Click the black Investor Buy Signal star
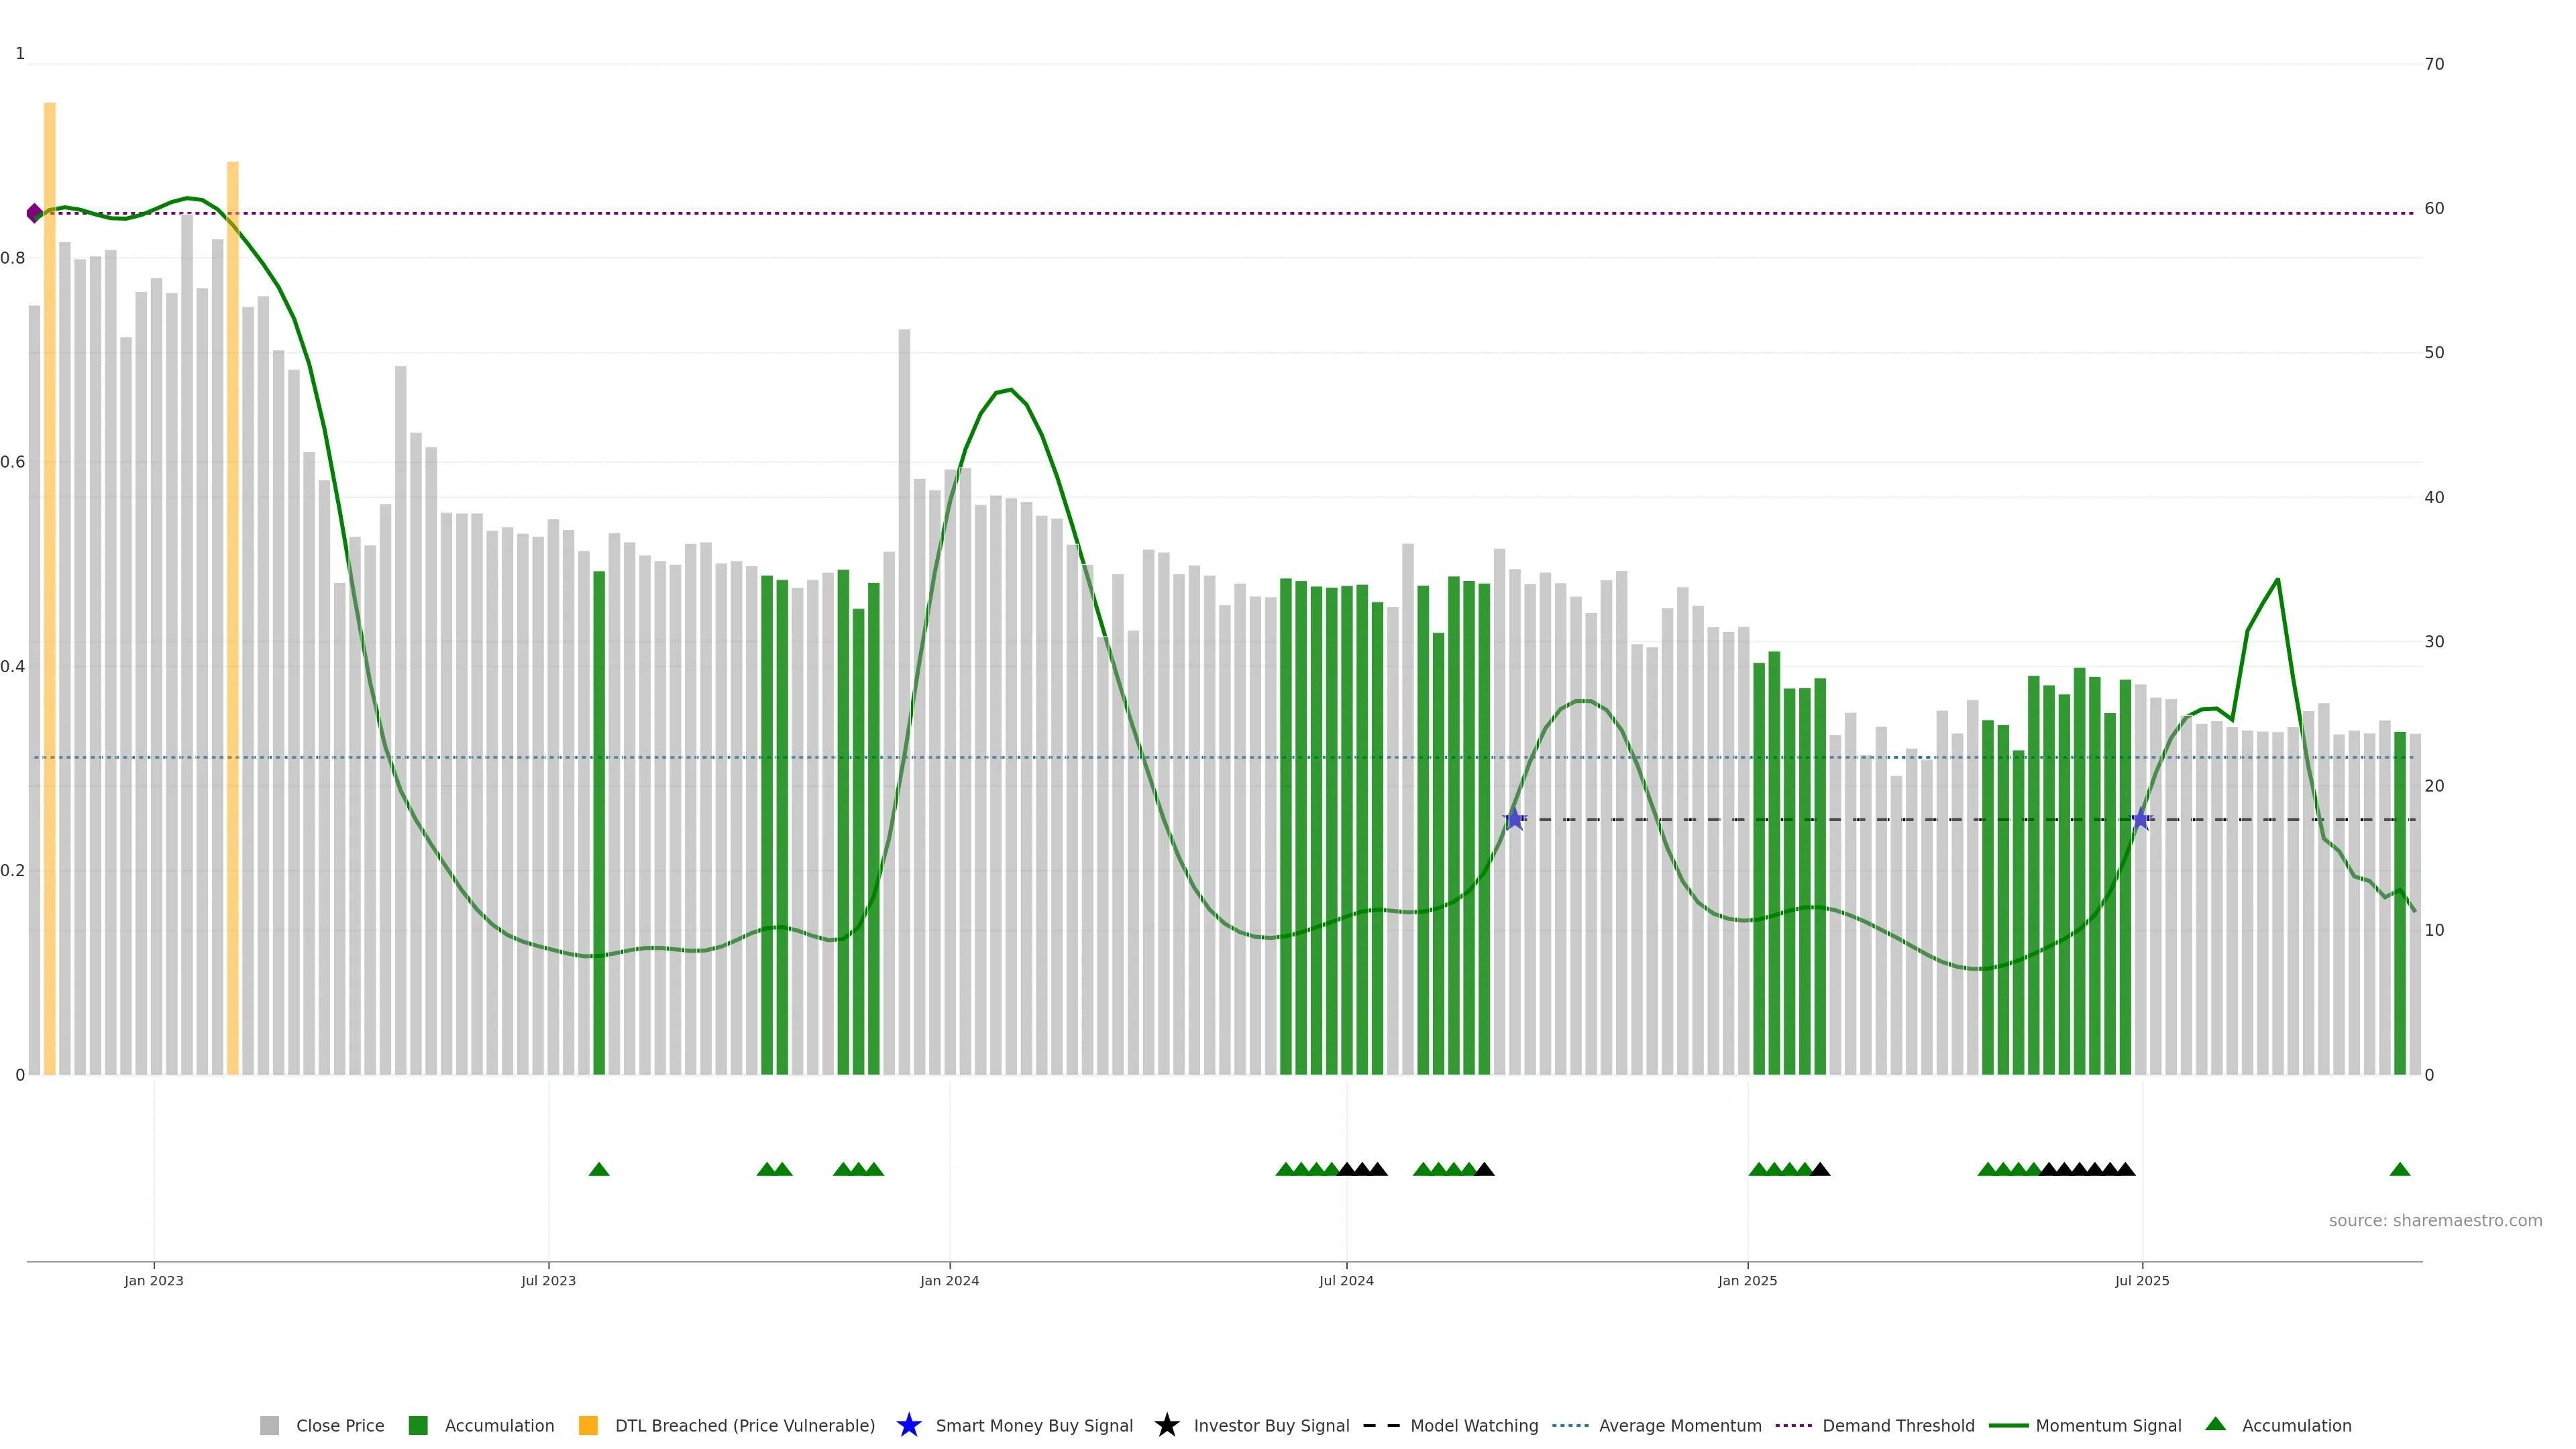Image resolution: width=2576 pixels, height=1449 pixels. (1166, 1425)
